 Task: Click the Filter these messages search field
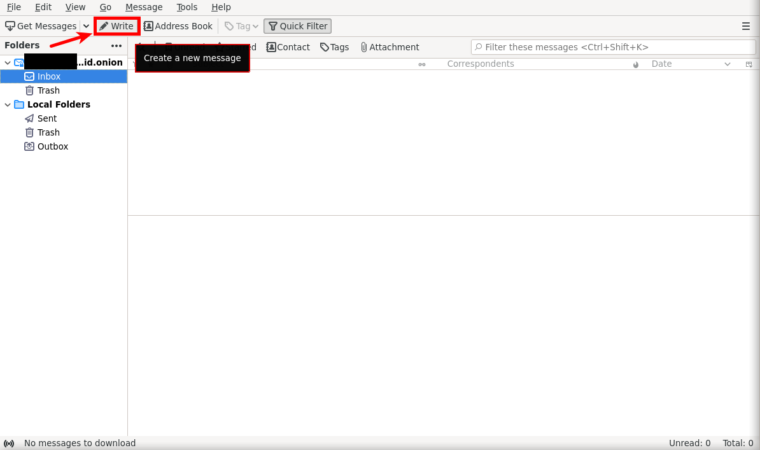613,47
